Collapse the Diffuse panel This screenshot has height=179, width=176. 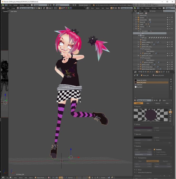coord(135,125)
